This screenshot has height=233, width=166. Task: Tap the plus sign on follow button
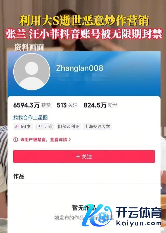point(78,157)
